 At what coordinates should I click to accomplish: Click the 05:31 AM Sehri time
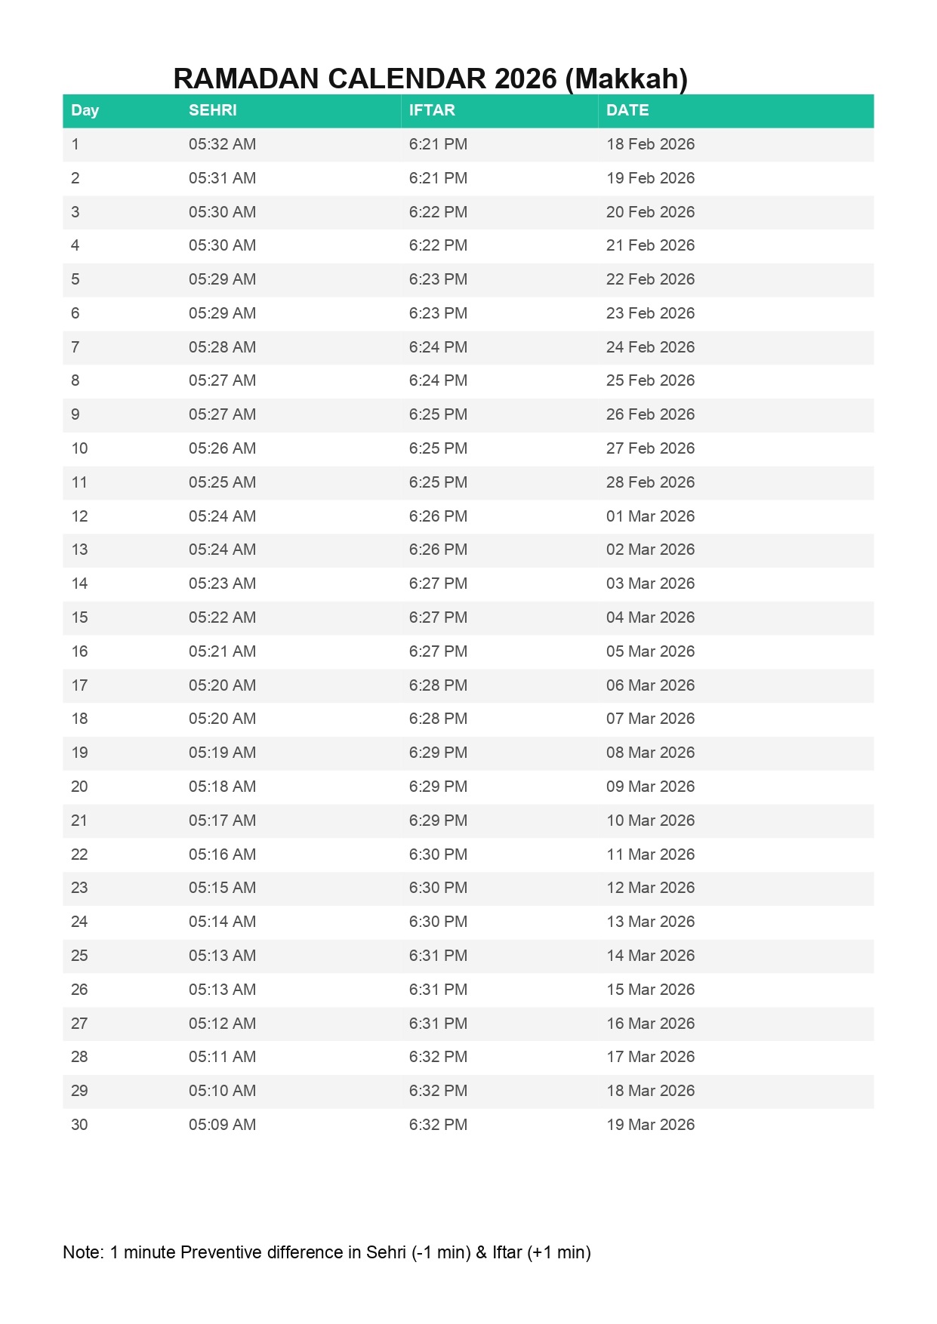click(222, 178)
